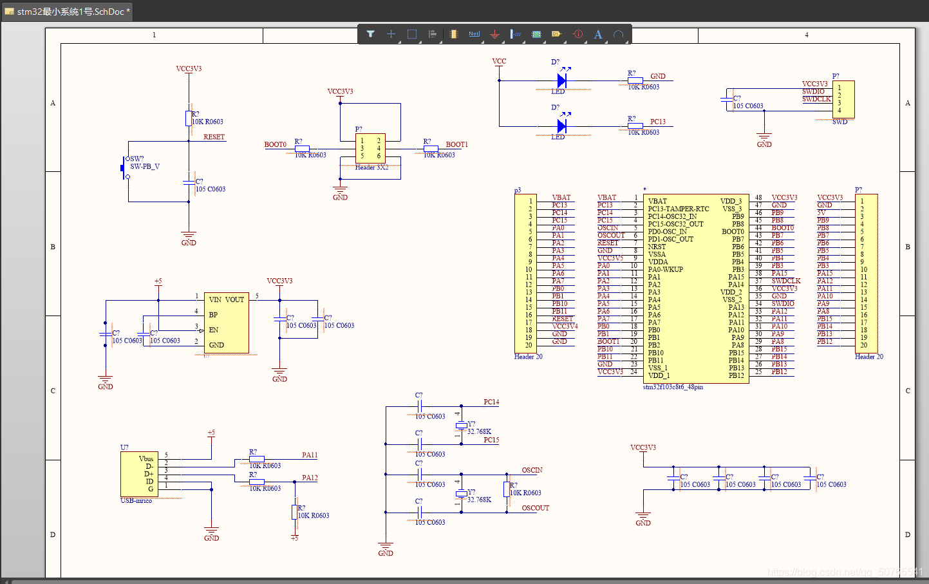Click the "Header 3X2" component label
This screenshot has width=929, height=584.
[x=371, y=167]
